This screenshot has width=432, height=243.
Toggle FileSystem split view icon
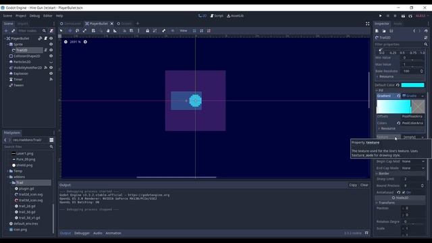(x=51, y=140)
